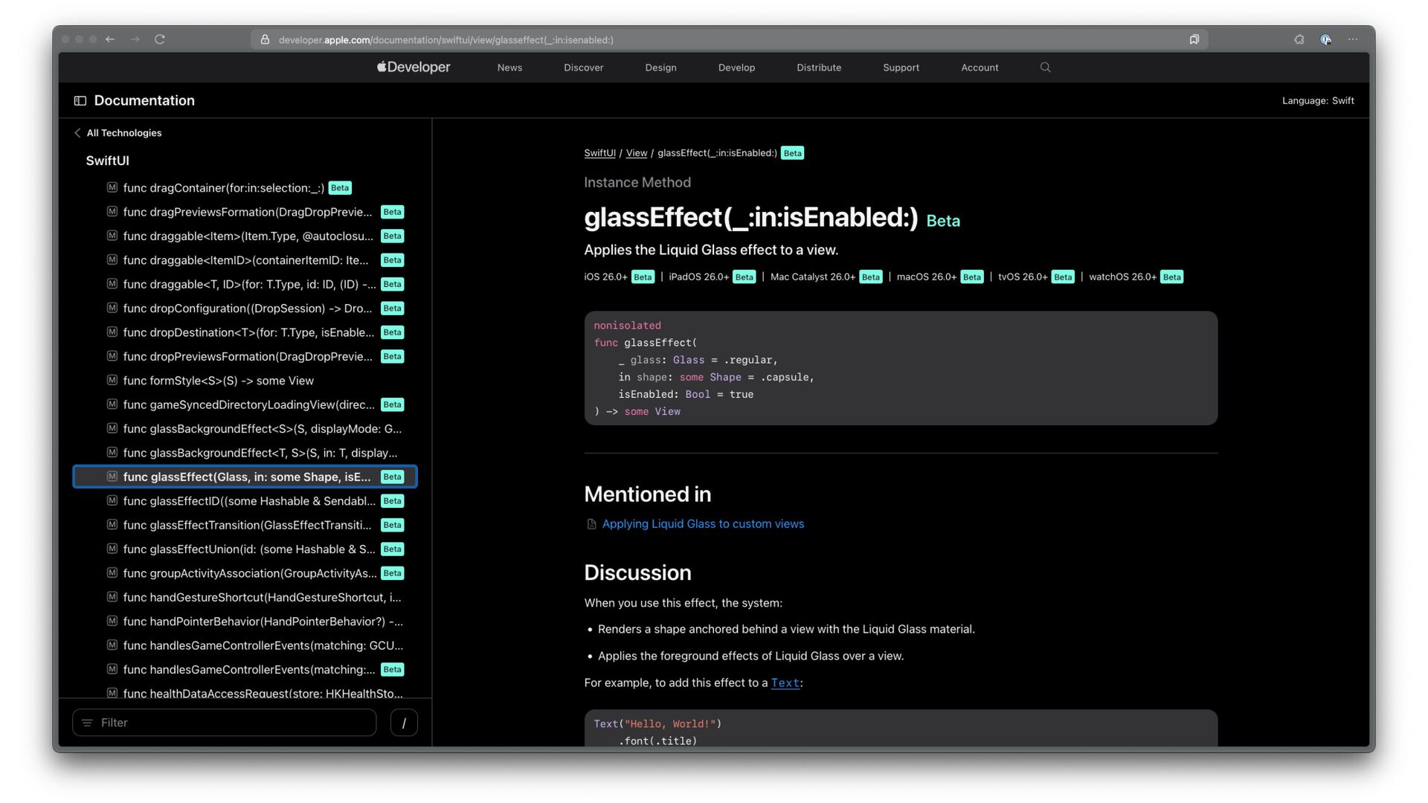1428x803 pixels.
Task: Go back to All Technologies
Action: pyautogui.click(x=118, y=132)
